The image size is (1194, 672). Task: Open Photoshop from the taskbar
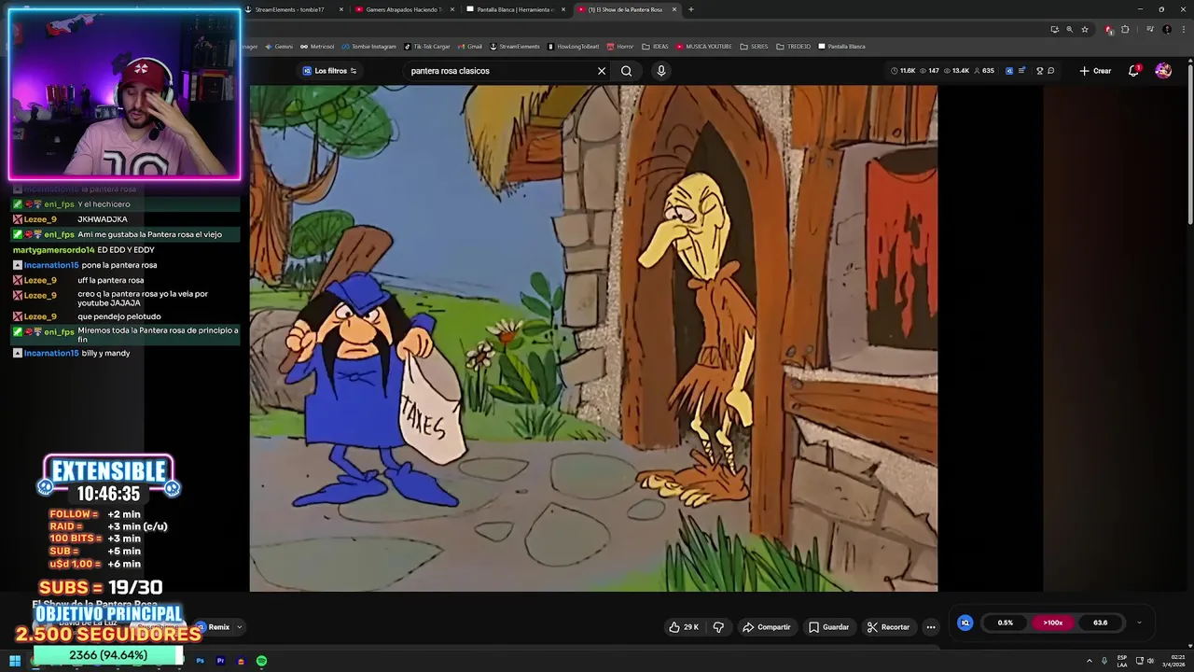(x=200, y=661)
